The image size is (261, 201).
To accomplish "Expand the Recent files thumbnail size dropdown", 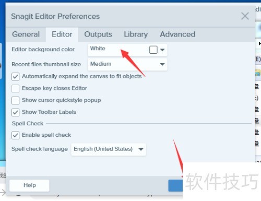I will pos(127,64).
